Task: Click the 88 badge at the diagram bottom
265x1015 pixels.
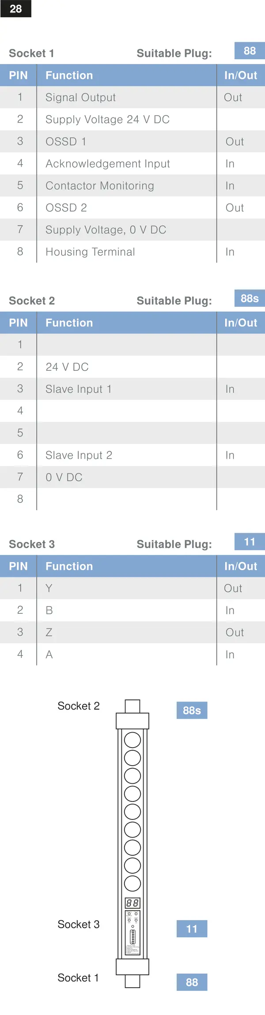Action: [192, 982]
